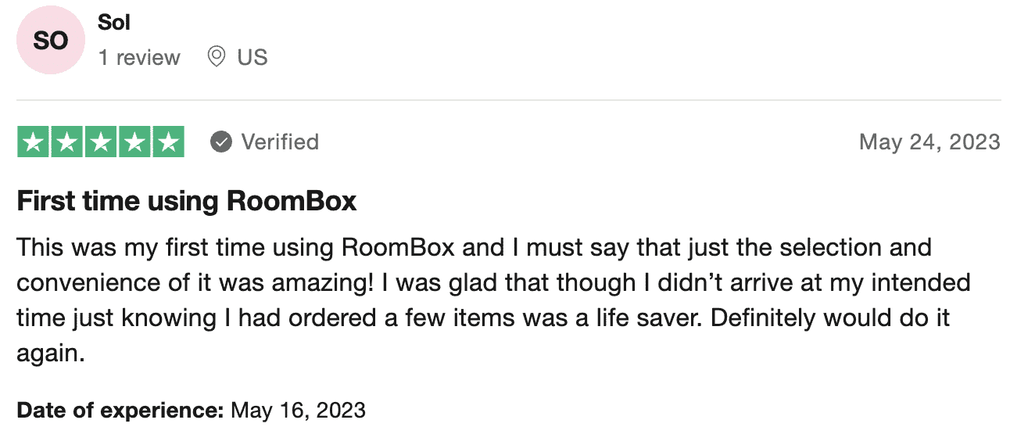Screen dimensions: 1010x427
Task: Click the 'US' country label
Action: (x=252, y=57)
